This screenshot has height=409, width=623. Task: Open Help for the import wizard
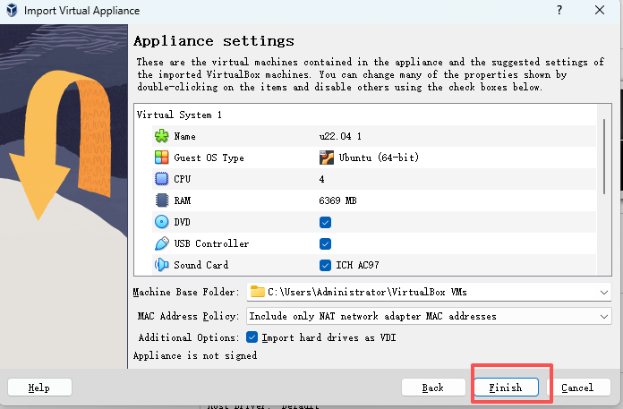coord(39,388)
